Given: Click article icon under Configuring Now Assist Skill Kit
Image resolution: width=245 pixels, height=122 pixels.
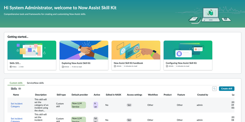Looking at the screenshot, I should [167, 66].
